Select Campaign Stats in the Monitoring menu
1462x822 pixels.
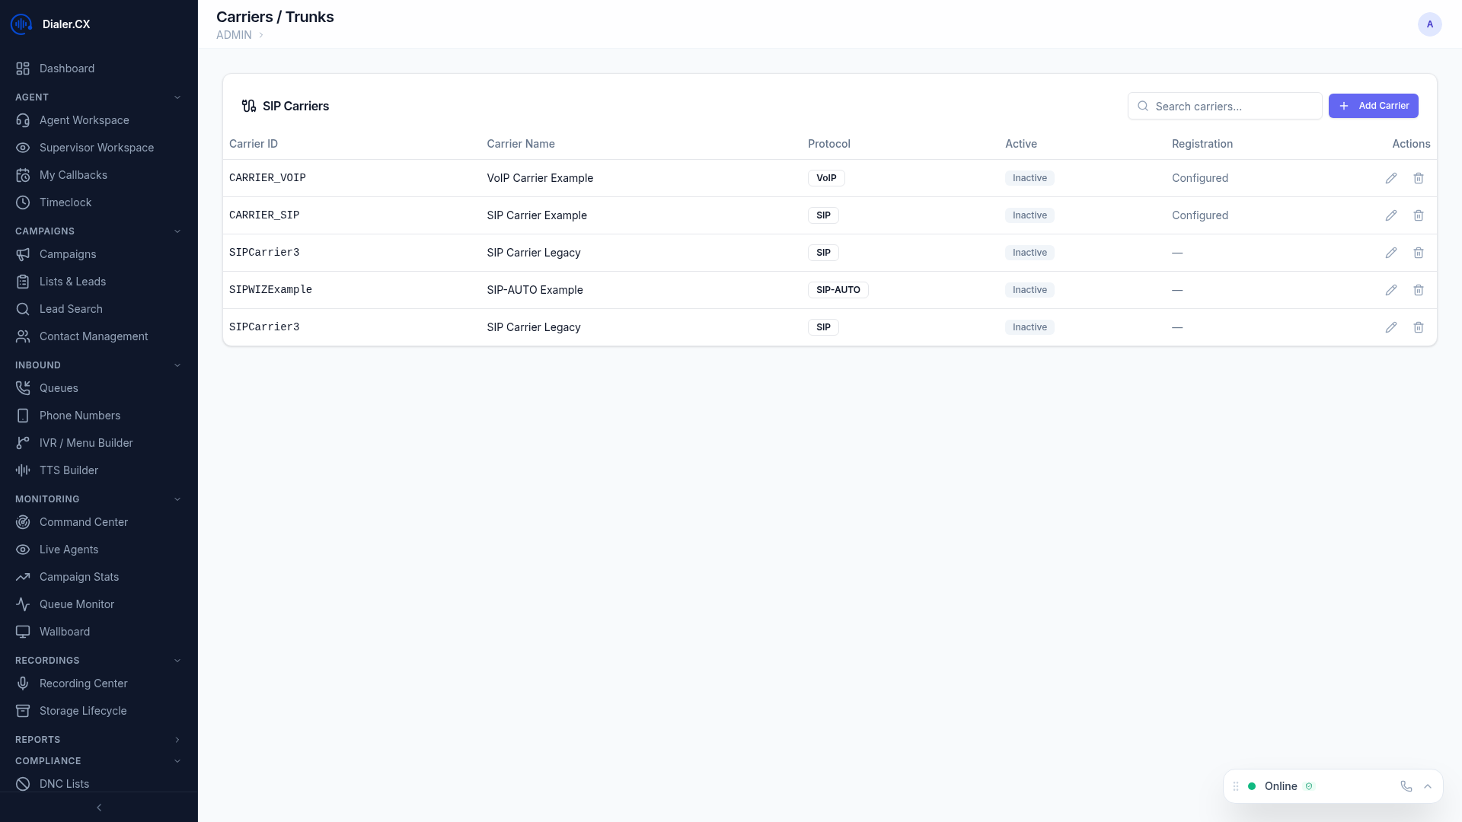point(79,577)
